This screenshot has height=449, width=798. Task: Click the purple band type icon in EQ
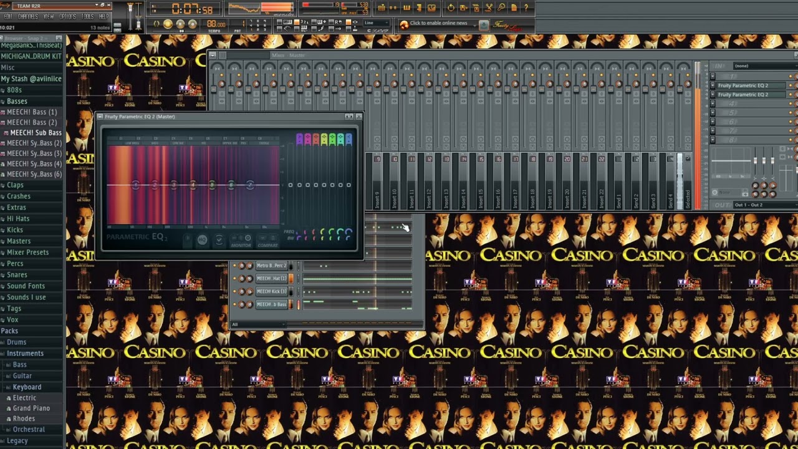pyautogui.click(x=299, y=139)
